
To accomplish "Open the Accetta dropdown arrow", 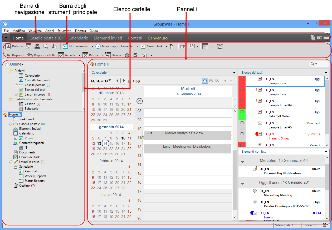I will [79, 55].
